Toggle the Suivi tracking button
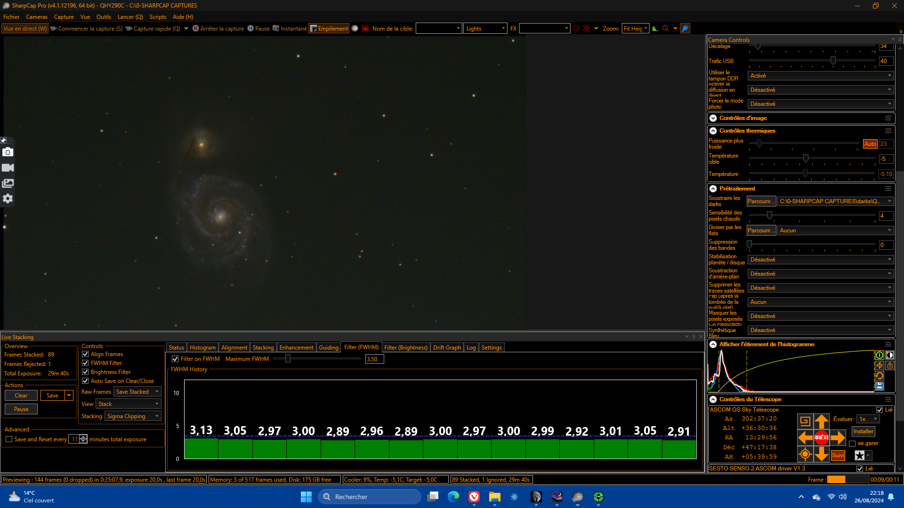This screenshot has height=508, width=904. [838, 455]
